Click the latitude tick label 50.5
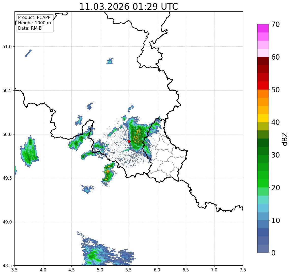The image size is (291, 275). [x=7, y=91]
